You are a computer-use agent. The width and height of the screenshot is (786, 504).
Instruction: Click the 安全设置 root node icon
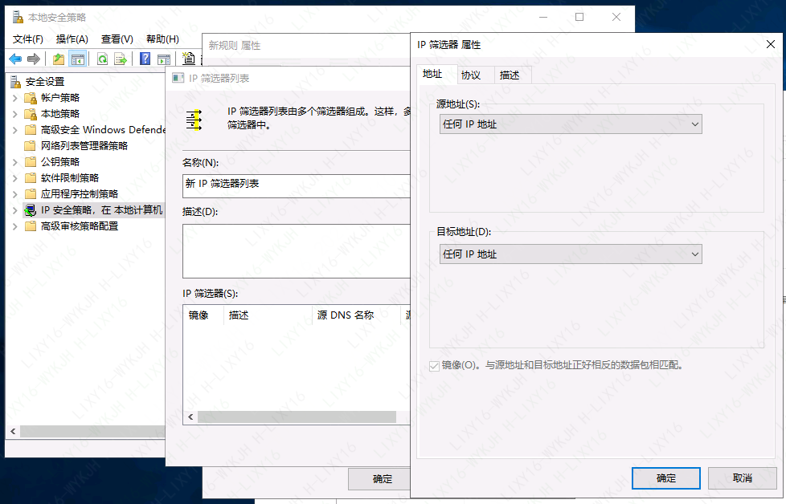[16, 82]
